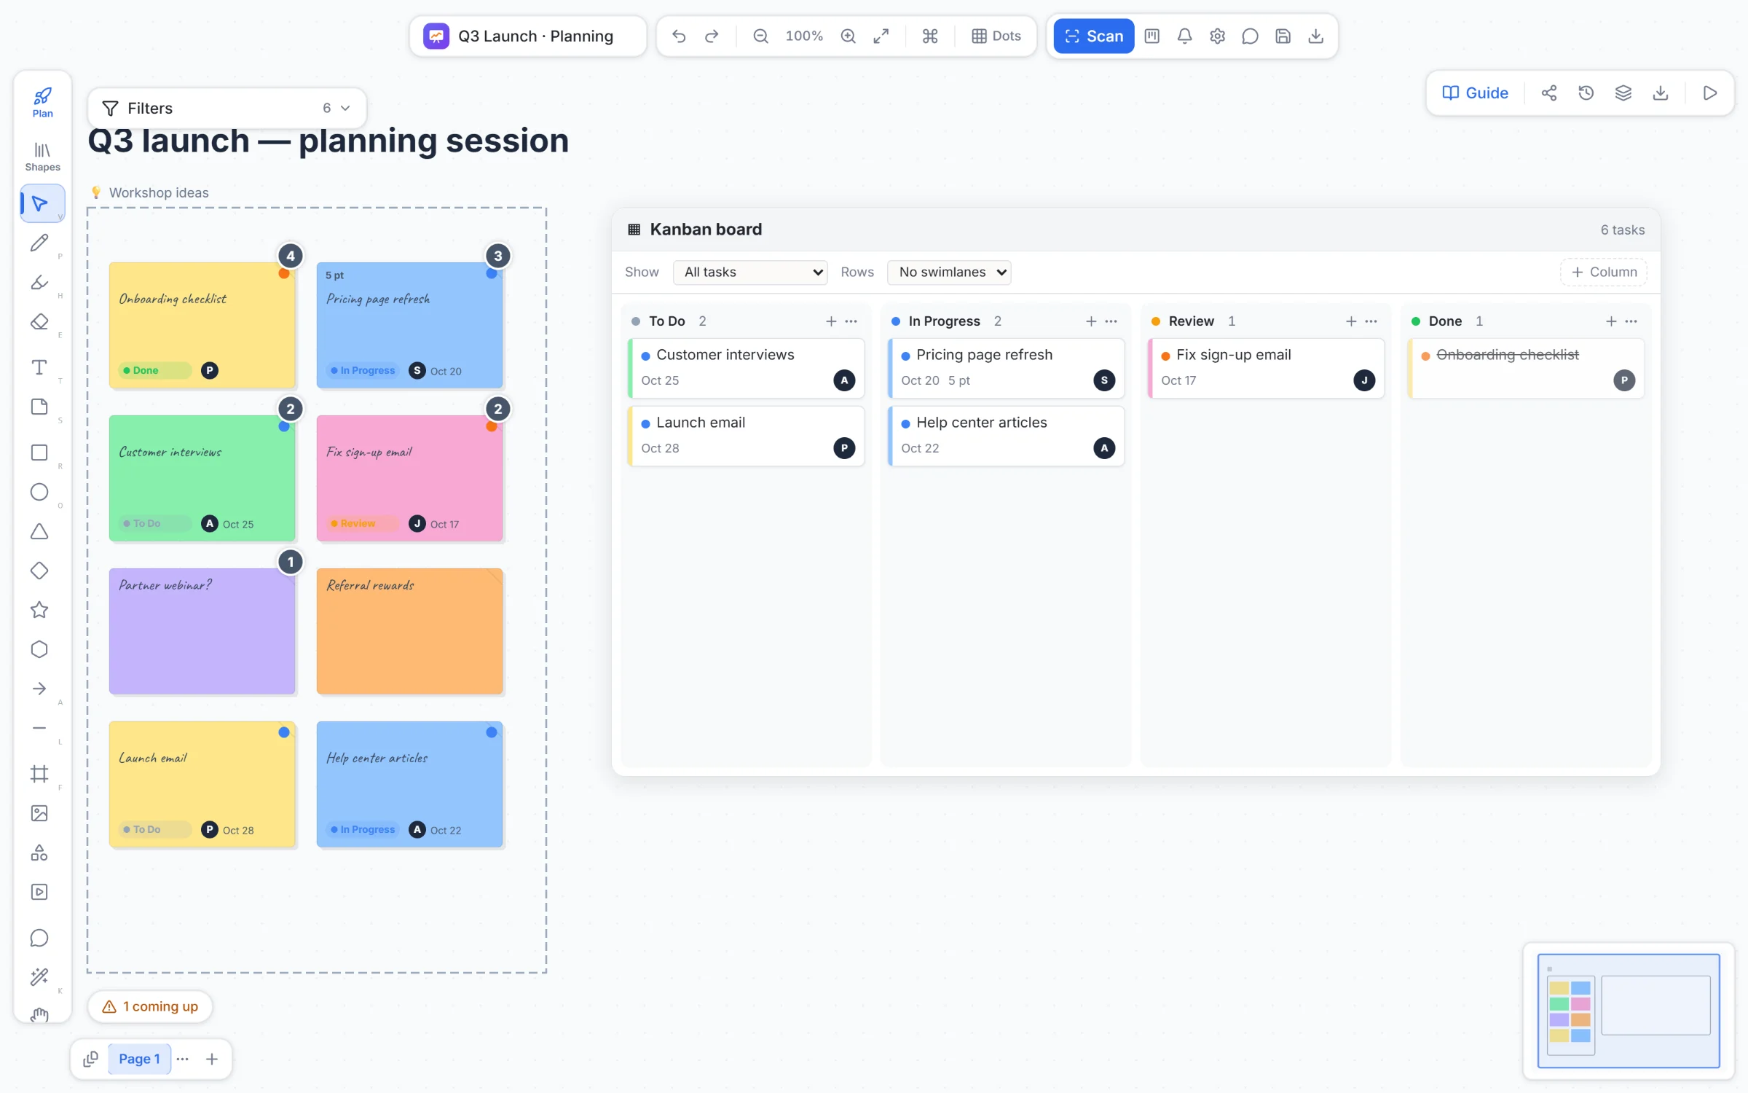Open the Guide button
Image resolution: width=1748 pixels, height=1093 pixels.
pos(1475,93)
